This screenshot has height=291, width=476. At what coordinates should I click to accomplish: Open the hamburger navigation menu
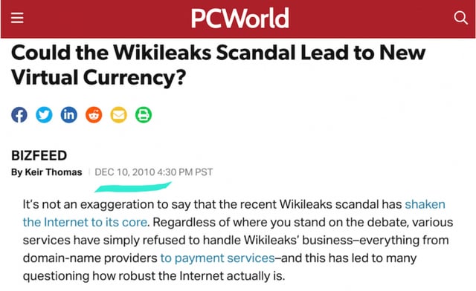[17, 18]
